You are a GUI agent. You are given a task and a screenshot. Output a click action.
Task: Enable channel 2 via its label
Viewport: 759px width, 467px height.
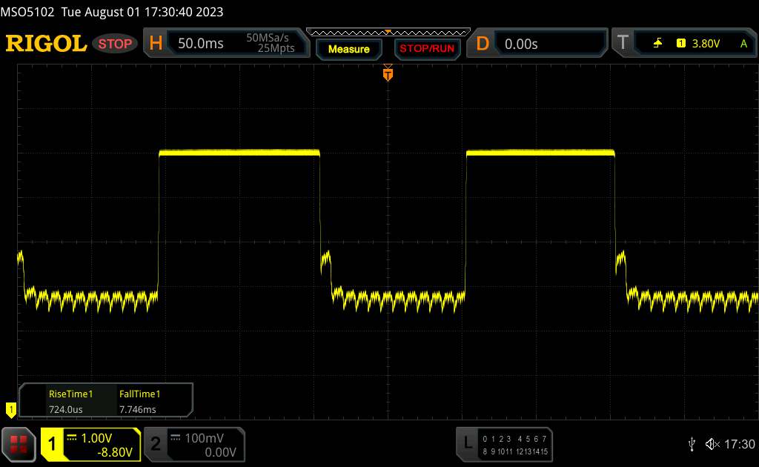pos(156,444)
